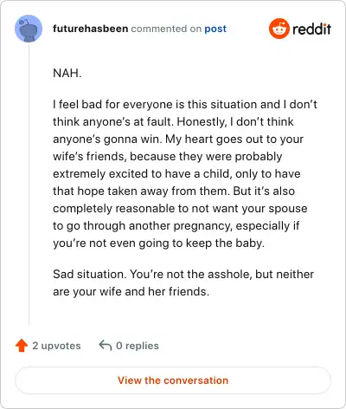
Task: Click the line "are your wife and her friends."
Action: coord(131,291)
